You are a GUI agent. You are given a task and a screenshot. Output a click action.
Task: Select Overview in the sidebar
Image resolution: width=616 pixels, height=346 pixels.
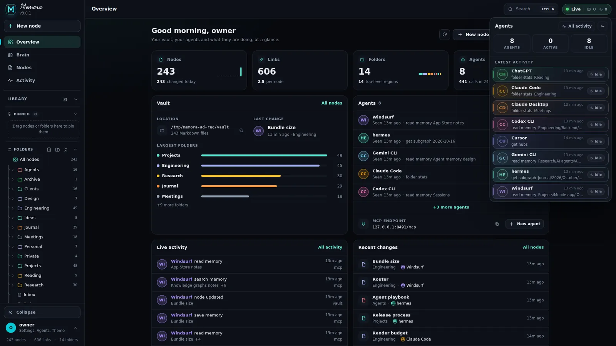coord(42,42)
